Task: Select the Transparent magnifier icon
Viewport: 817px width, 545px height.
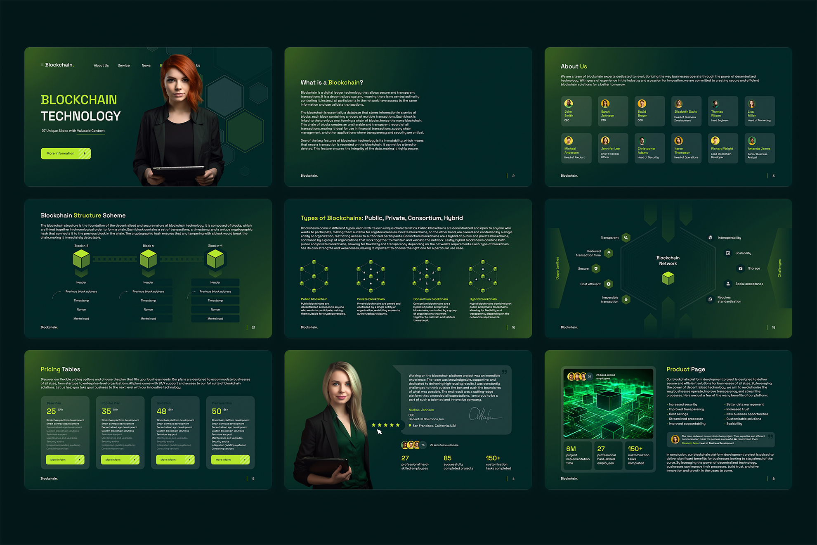Action: [626, 237]
